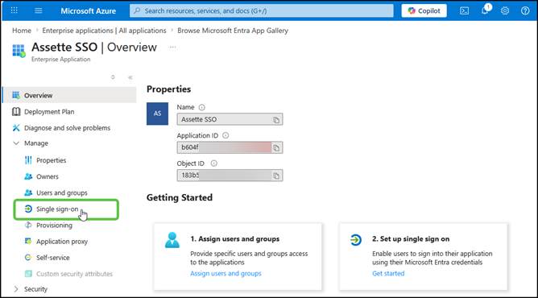Screen dimensions: 538x298
Task: Open the Azure portal waffle menu icon
Action: point(14,10)
